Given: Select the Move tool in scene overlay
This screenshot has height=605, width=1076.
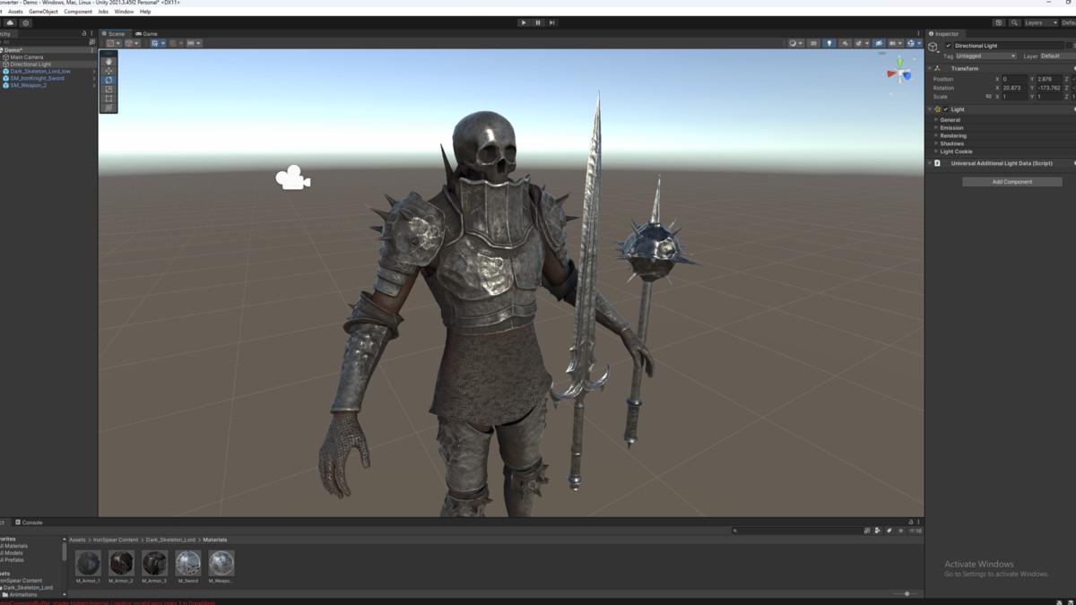Looking at the screenshot, I should point(108,71).
